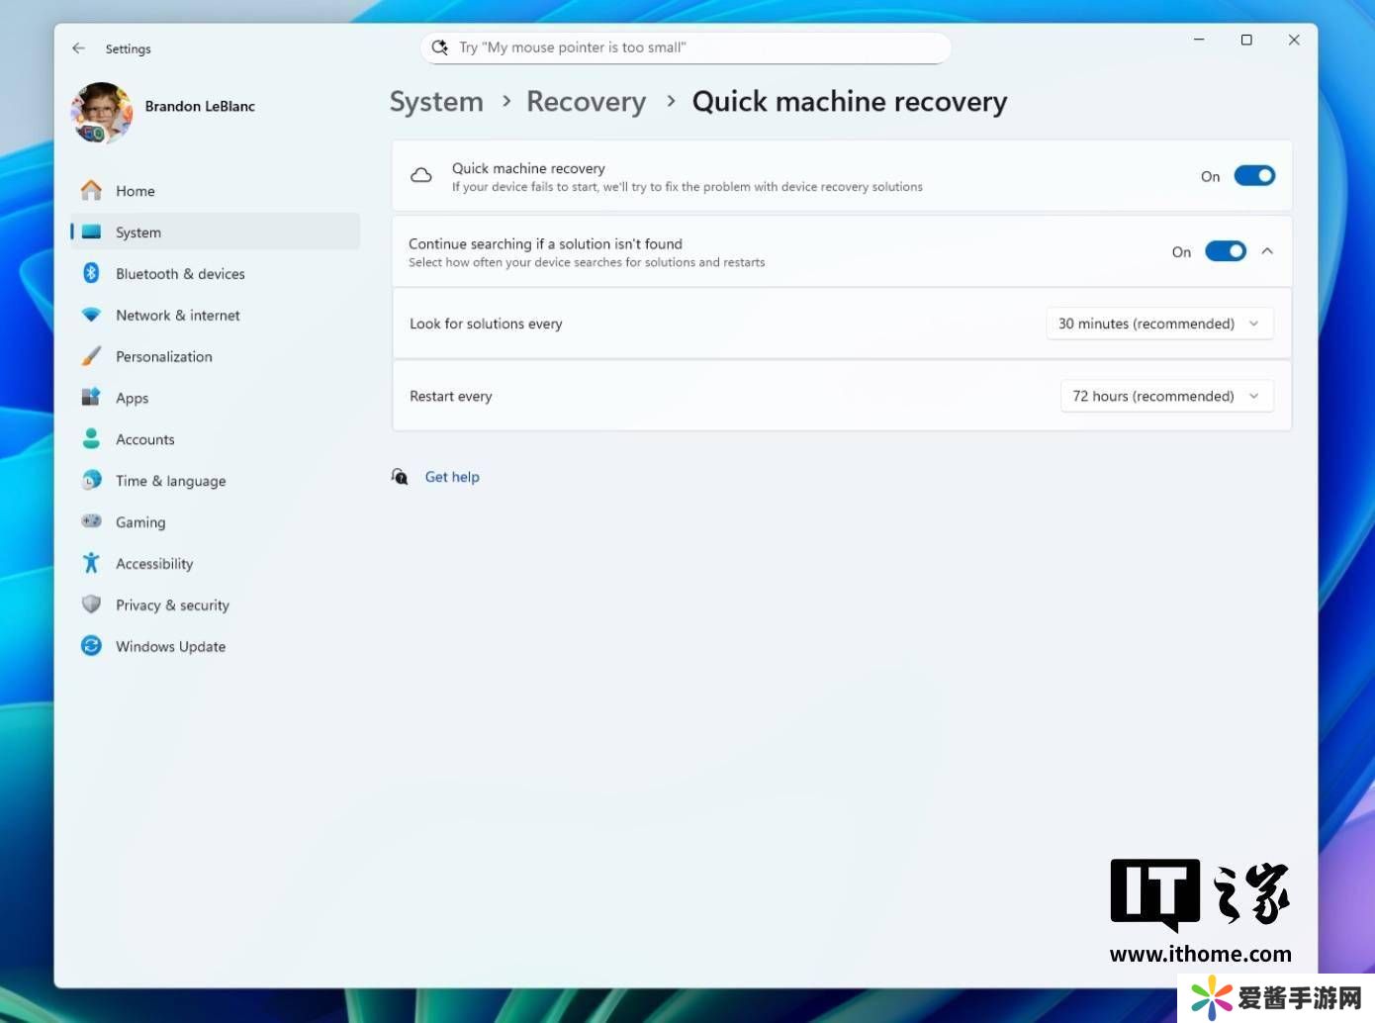The width and height of the screenshot is (1375, 1023).
Task: Click the Windows Update sync icon
Action: [x=91, y=646]
